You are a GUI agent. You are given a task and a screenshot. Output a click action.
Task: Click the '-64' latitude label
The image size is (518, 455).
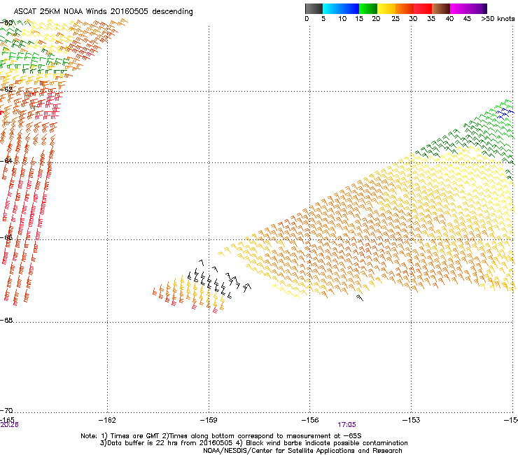[6, 160]
